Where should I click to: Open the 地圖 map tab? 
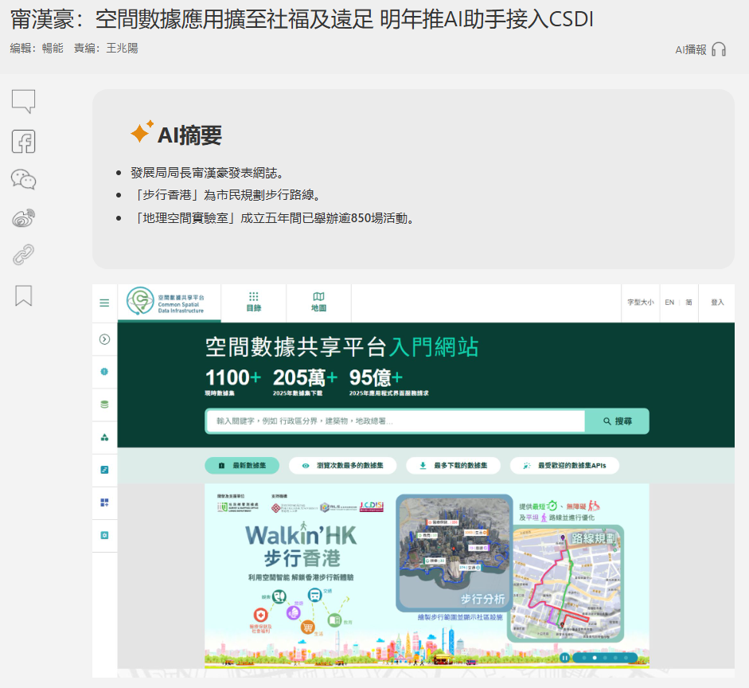[x=318, y=302]
